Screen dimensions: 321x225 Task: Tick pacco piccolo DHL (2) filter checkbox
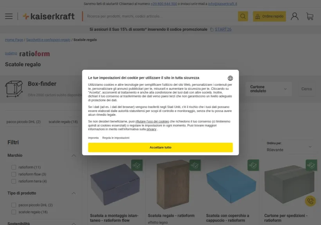coord(14,205)
